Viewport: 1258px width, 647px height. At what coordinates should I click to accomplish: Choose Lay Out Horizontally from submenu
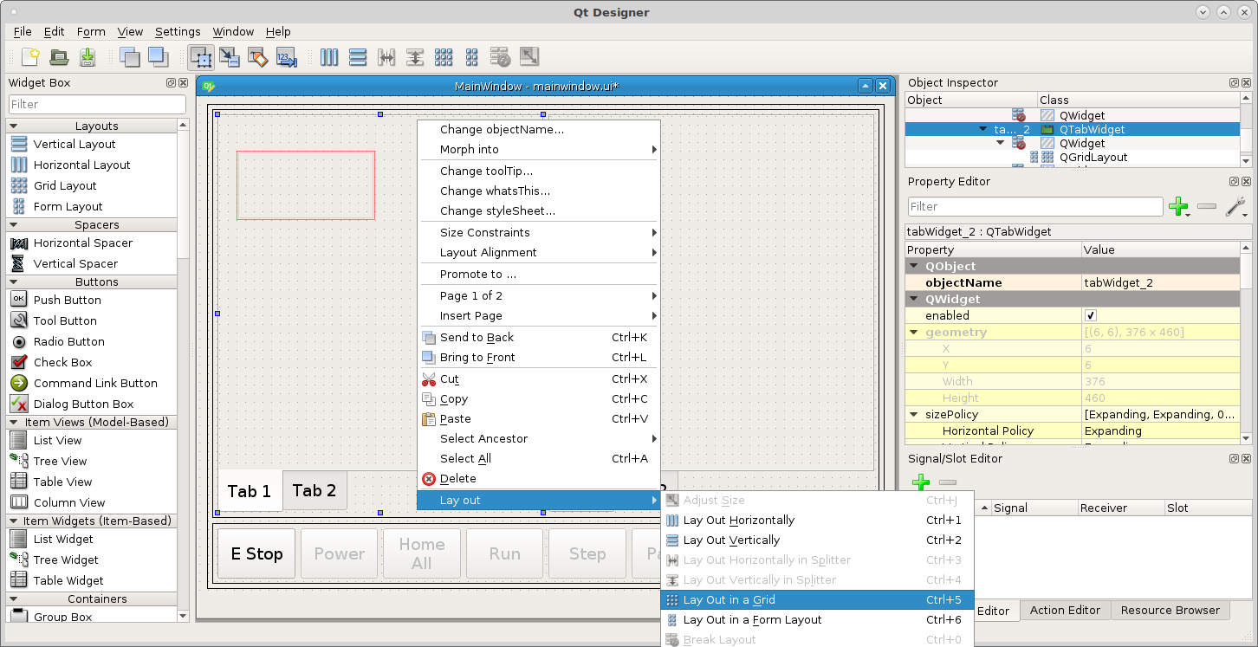coord(817,520)
